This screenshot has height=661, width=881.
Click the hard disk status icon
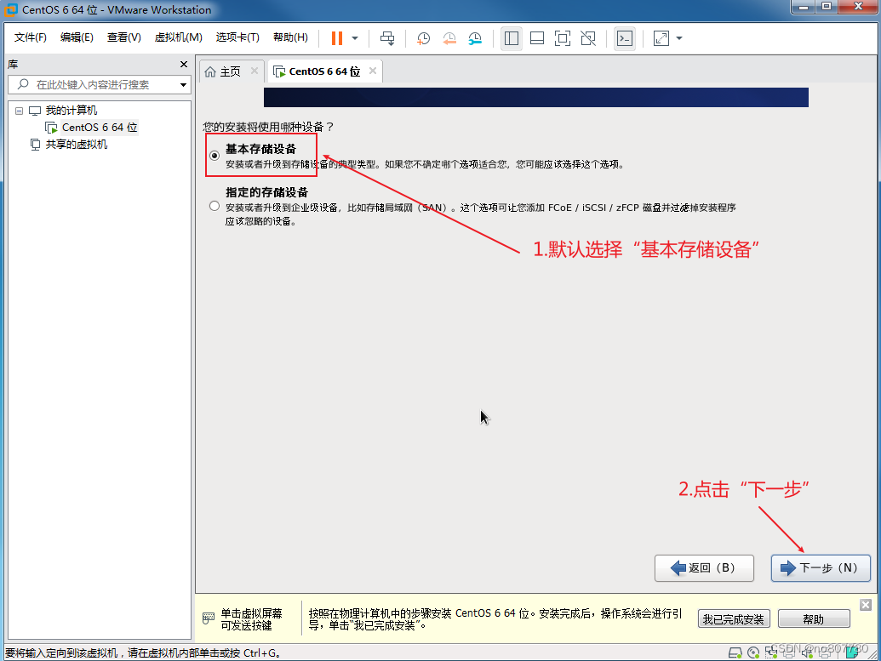[x=735, y=652]
